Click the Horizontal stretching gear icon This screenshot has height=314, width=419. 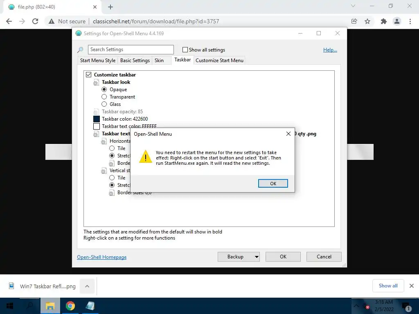pos(104,141)
